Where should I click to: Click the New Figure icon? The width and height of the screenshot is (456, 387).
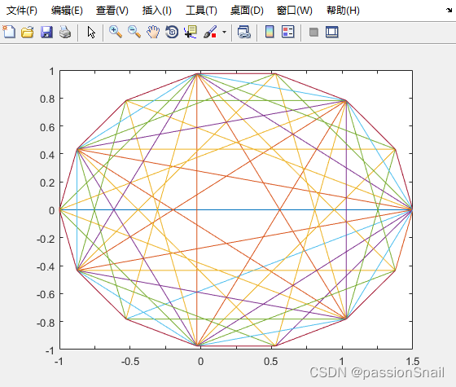point(9,32)
